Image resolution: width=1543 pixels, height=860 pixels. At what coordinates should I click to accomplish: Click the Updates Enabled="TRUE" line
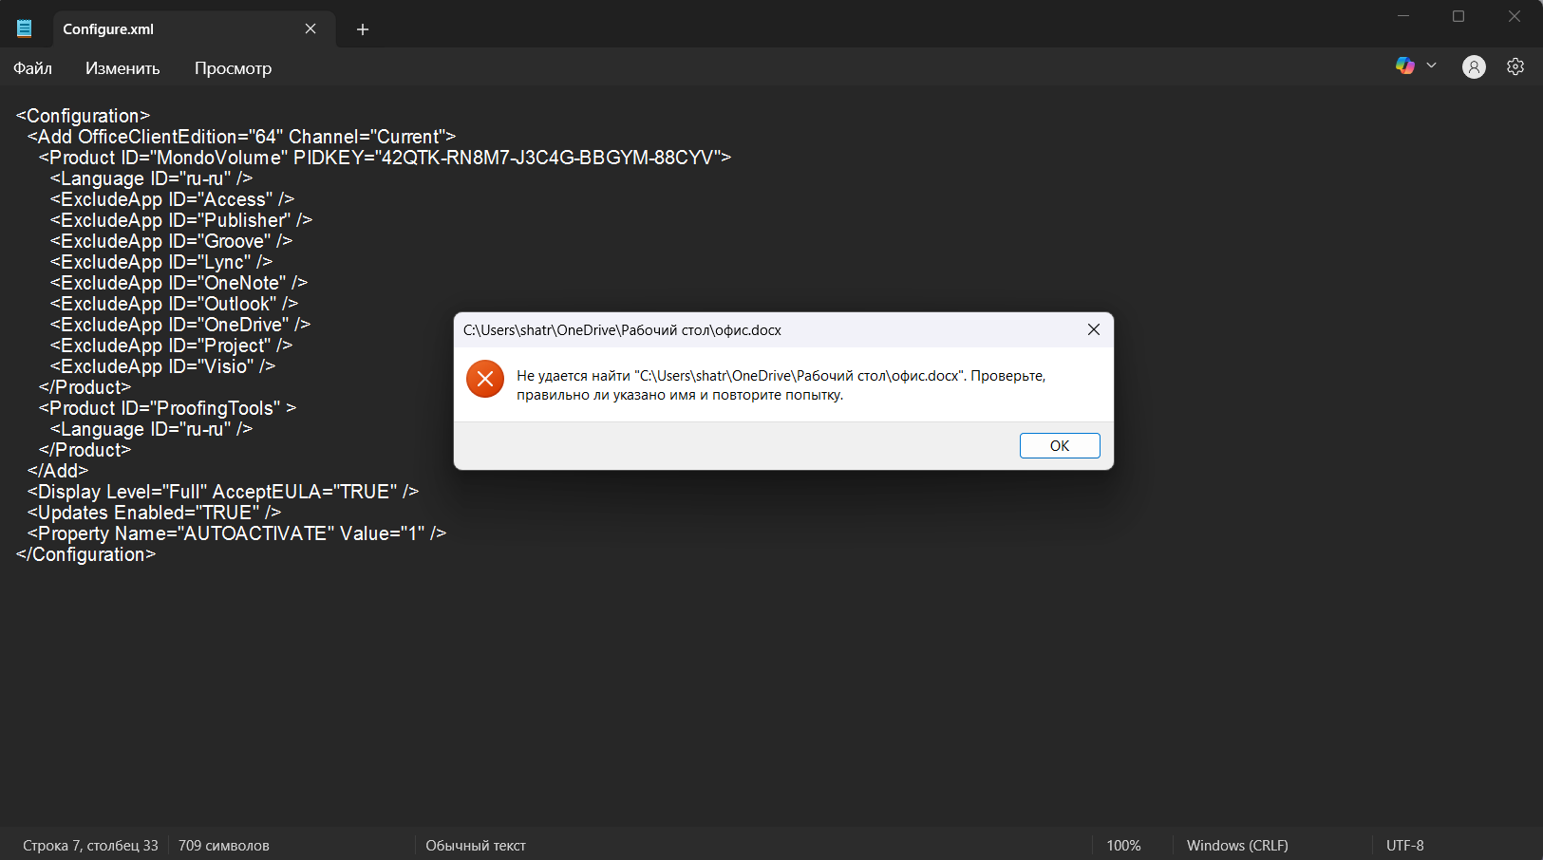click(x=154, y=513)
